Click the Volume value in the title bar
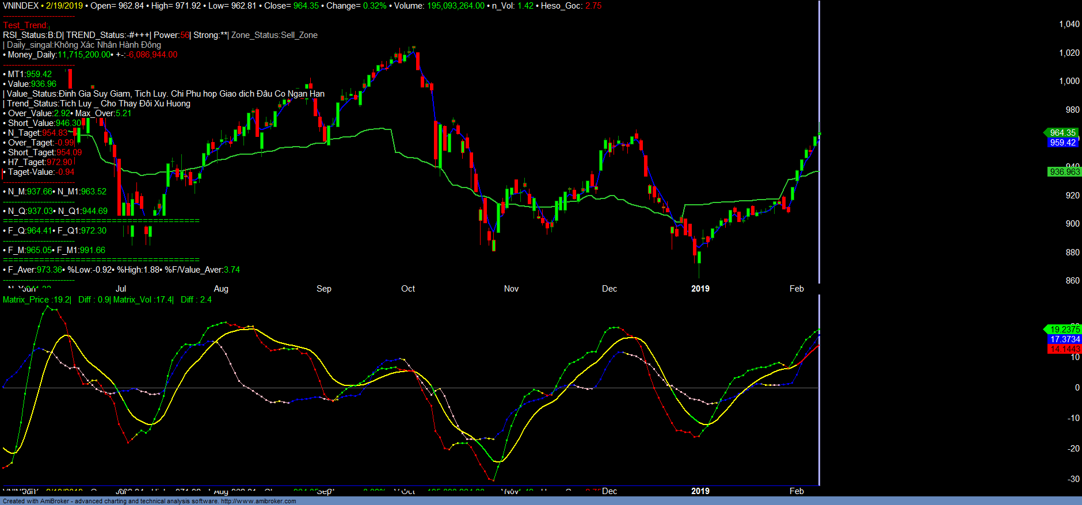The width and height of the screenshot is (1082, 505). (455, 6)
